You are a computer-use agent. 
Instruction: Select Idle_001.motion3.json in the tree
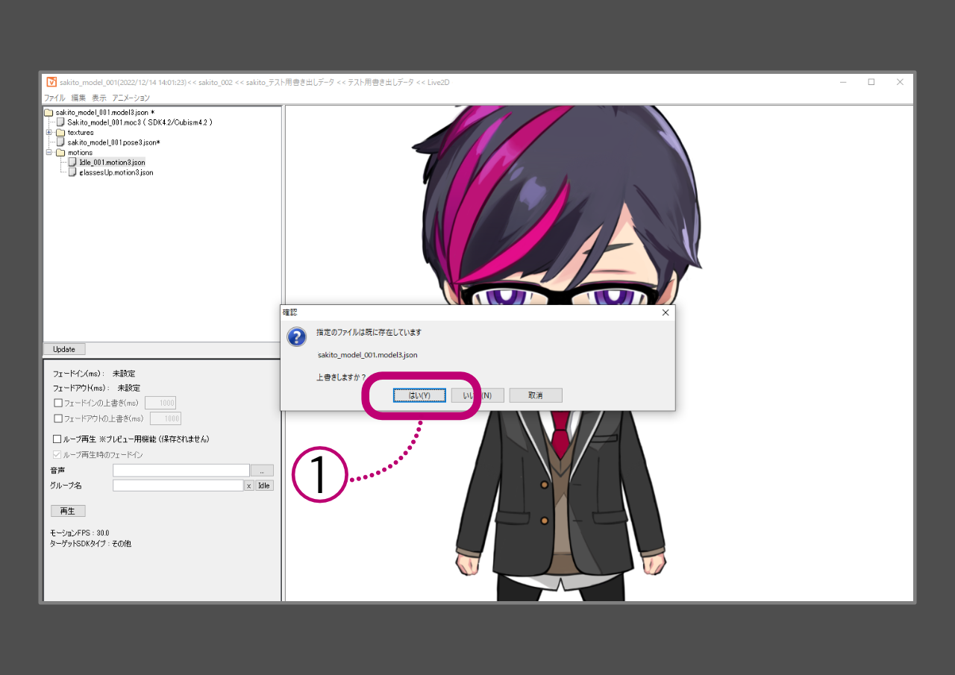(x=112, y=163)
